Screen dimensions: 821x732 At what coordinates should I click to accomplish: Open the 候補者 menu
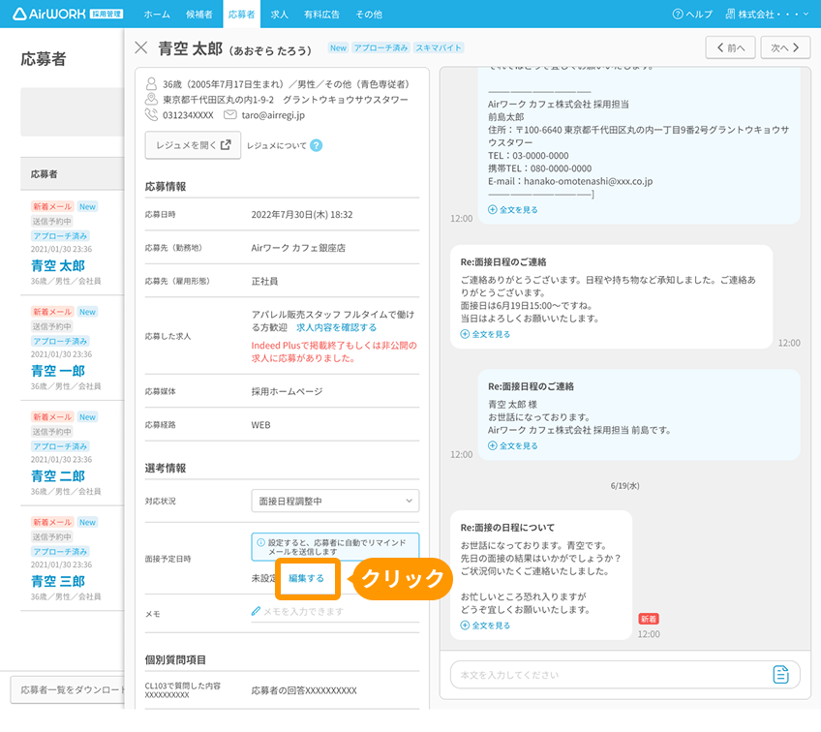[x=199, y=15]
